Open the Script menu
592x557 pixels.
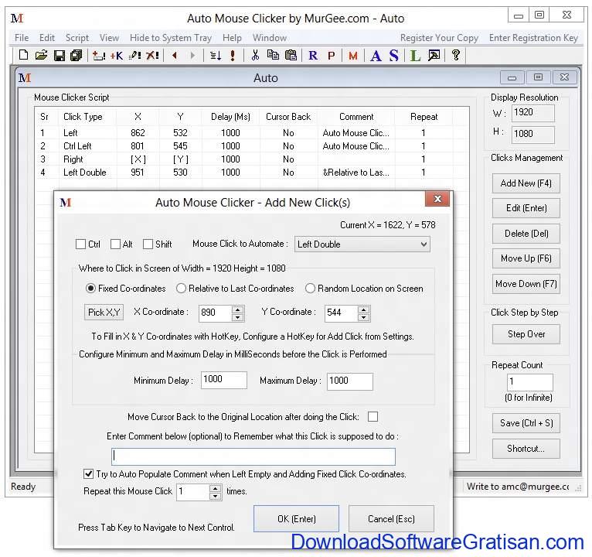tap(77, 38)
